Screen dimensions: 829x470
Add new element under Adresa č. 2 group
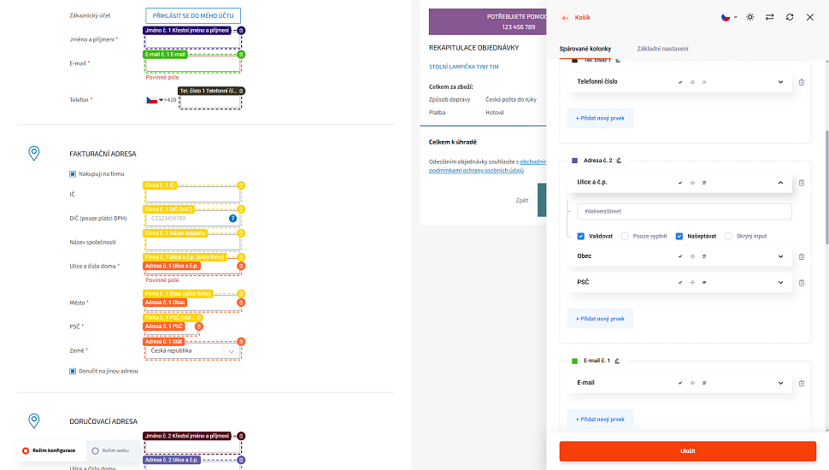coord(600,319)
